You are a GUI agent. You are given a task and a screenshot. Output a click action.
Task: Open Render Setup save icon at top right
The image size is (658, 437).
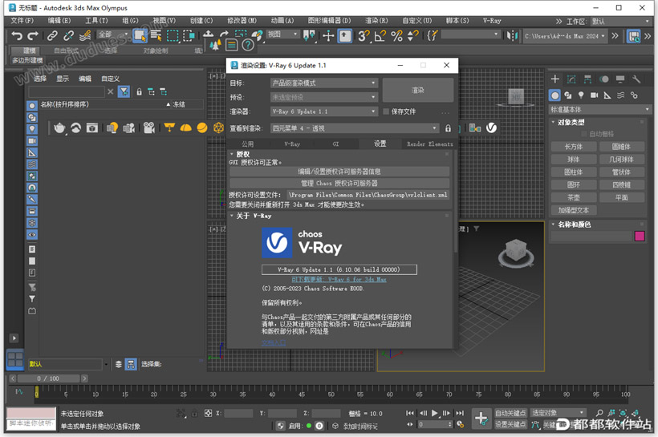tap(633, 36)
